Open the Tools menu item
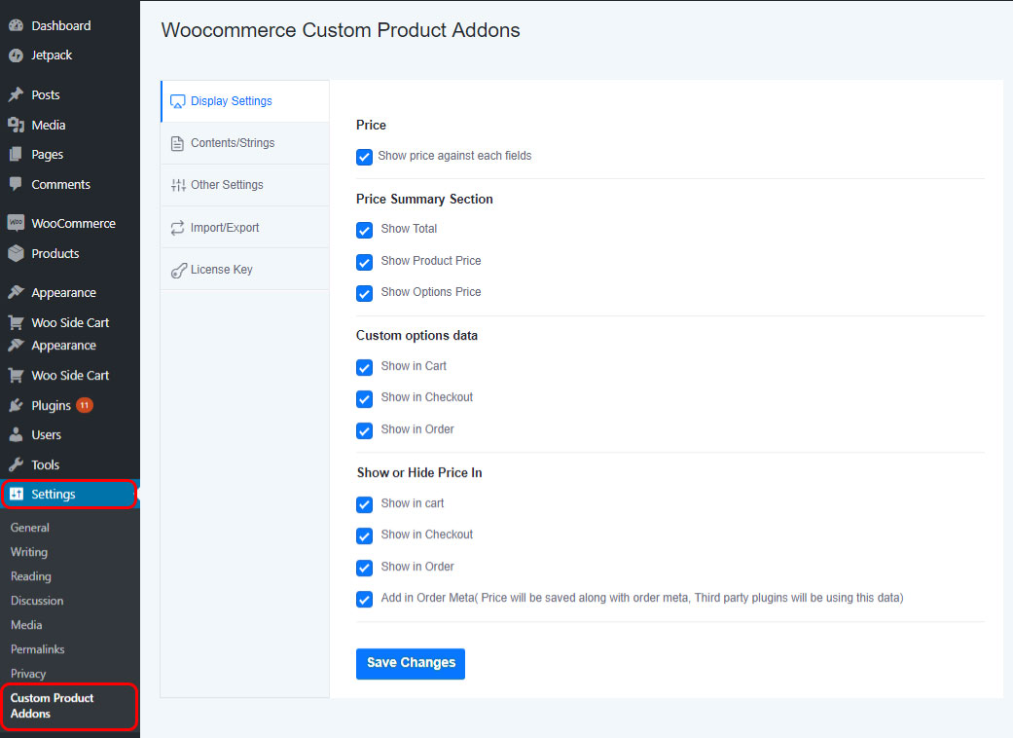 point(70,464)
